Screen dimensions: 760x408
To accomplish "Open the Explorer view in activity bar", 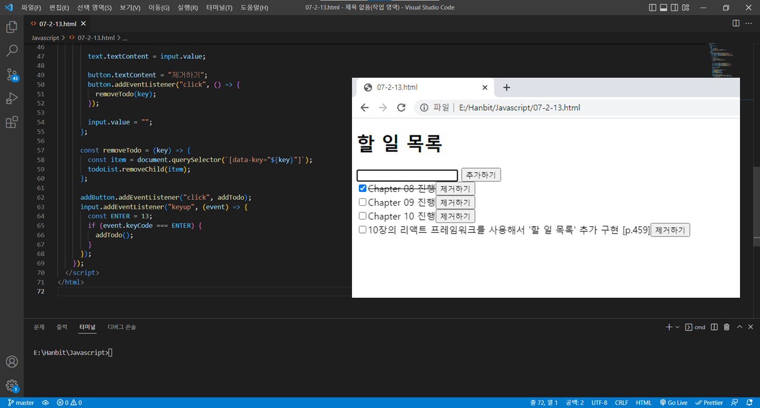I will coord(11,27).
